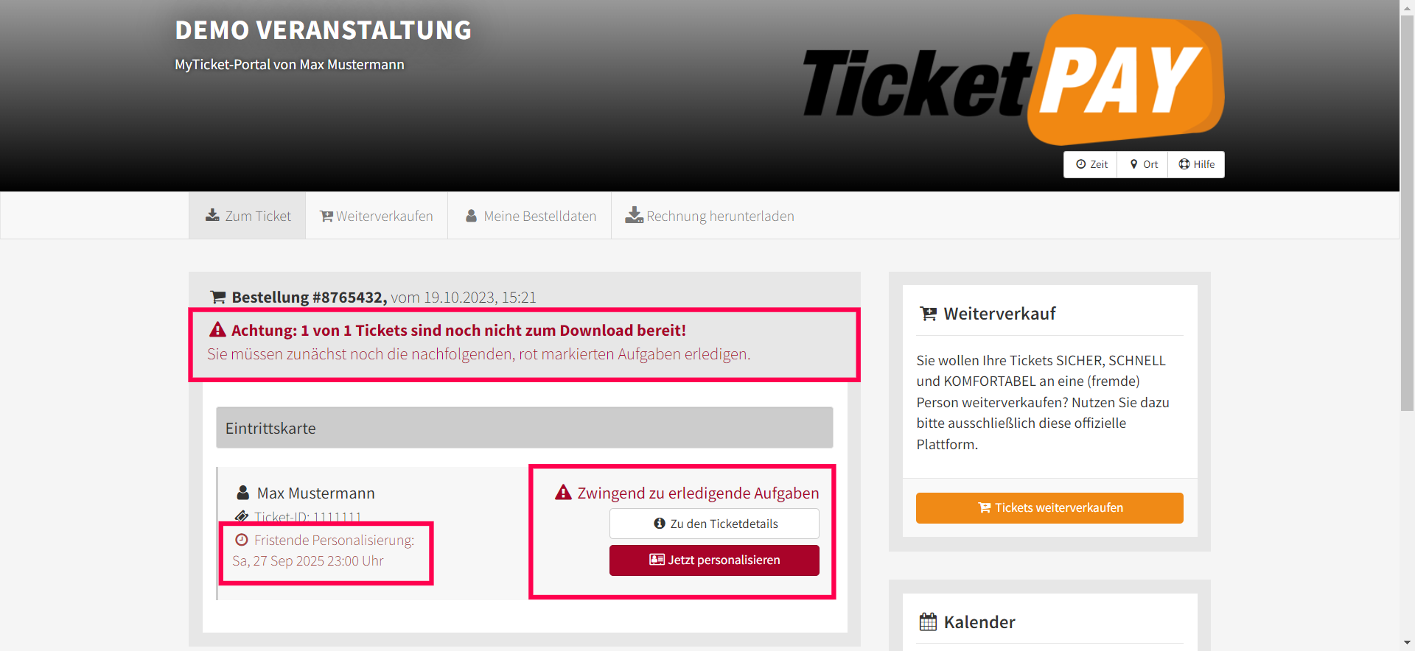Click Zu den Ticketdetails button
1415x651 pixels.
tap(714, 524)
